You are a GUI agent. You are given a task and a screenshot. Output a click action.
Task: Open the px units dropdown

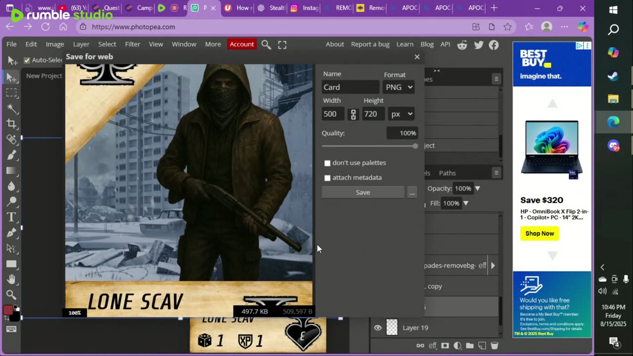click(x=401, y=114)
